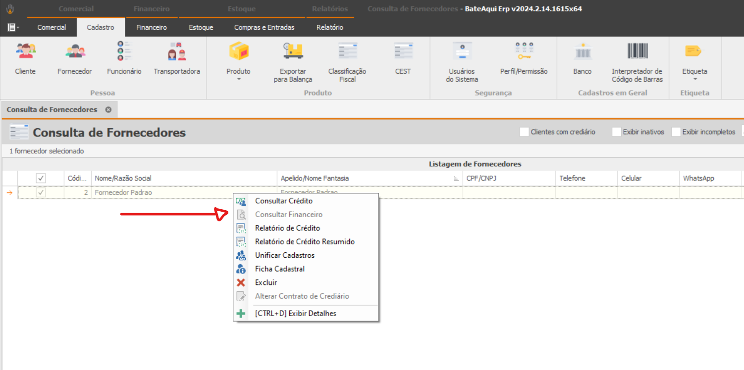The image size is (744, 370).
Task: Open the CEST ribbon icon
Action: [x=403, y=51]
